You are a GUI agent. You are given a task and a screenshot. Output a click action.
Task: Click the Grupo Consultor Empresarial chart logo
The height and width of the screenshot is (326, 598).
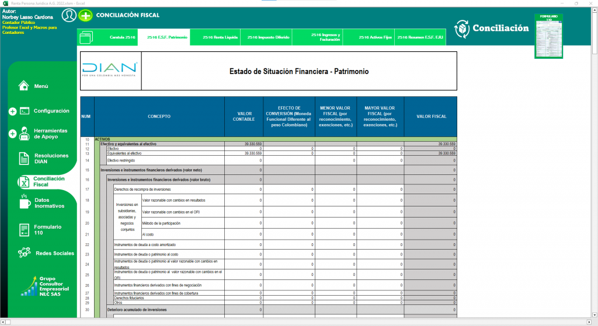click(29, 286)
